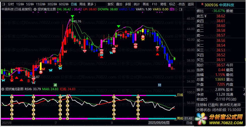
Task: Click the RSI6: 33.79 readout
Action: [x=33, y=89]
